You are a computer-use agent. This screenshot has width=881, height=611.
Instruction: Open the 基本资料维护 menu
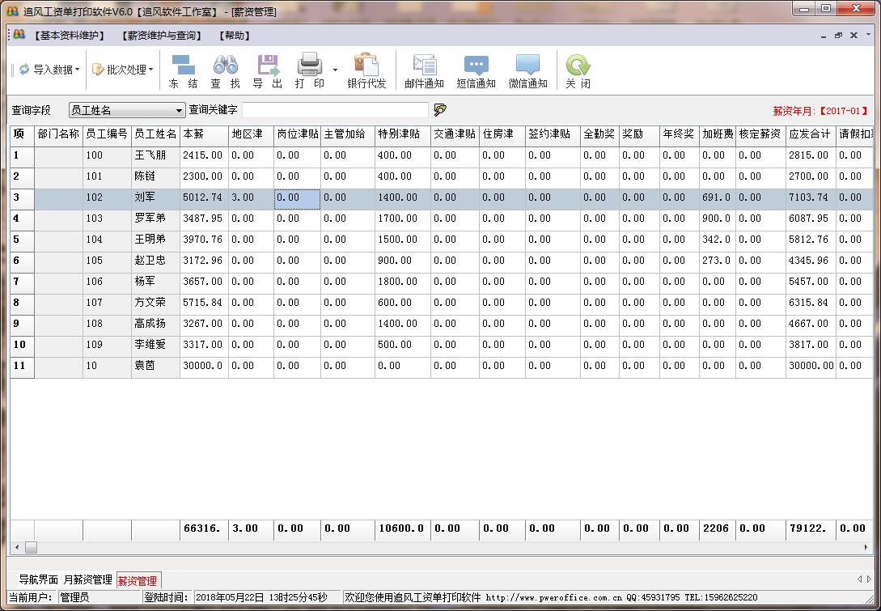(70, 36)
